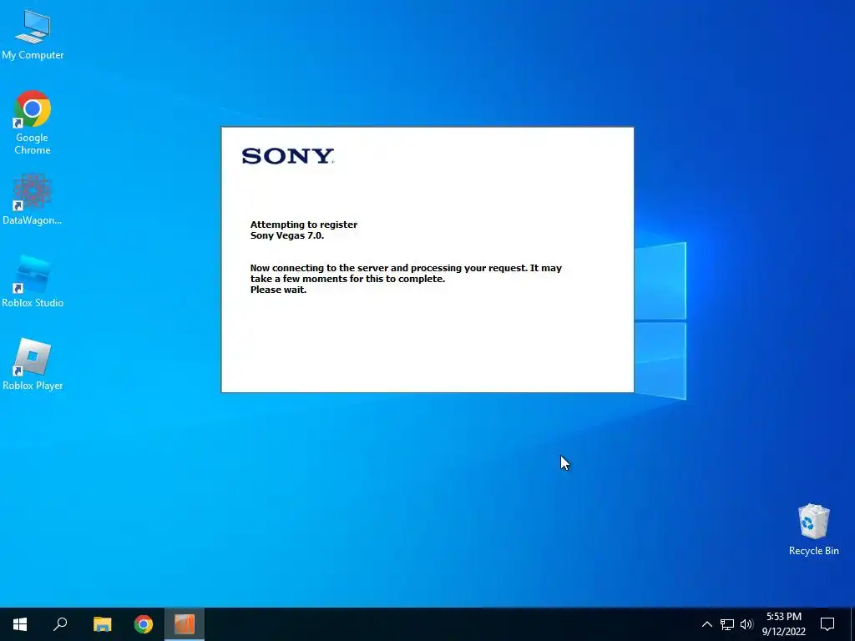Select the Google Chrome desktop shortcut

click(x=33, y=122)
